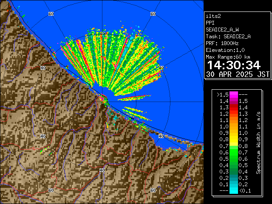Click the "1.5" label in legend's right column
Screen dimensions: 272x204
coord(243,101)
